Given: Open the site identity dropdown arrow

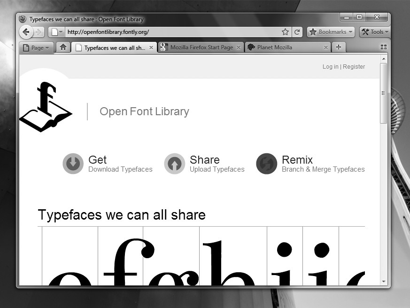Looking at the screenshot, I should 61,32.
